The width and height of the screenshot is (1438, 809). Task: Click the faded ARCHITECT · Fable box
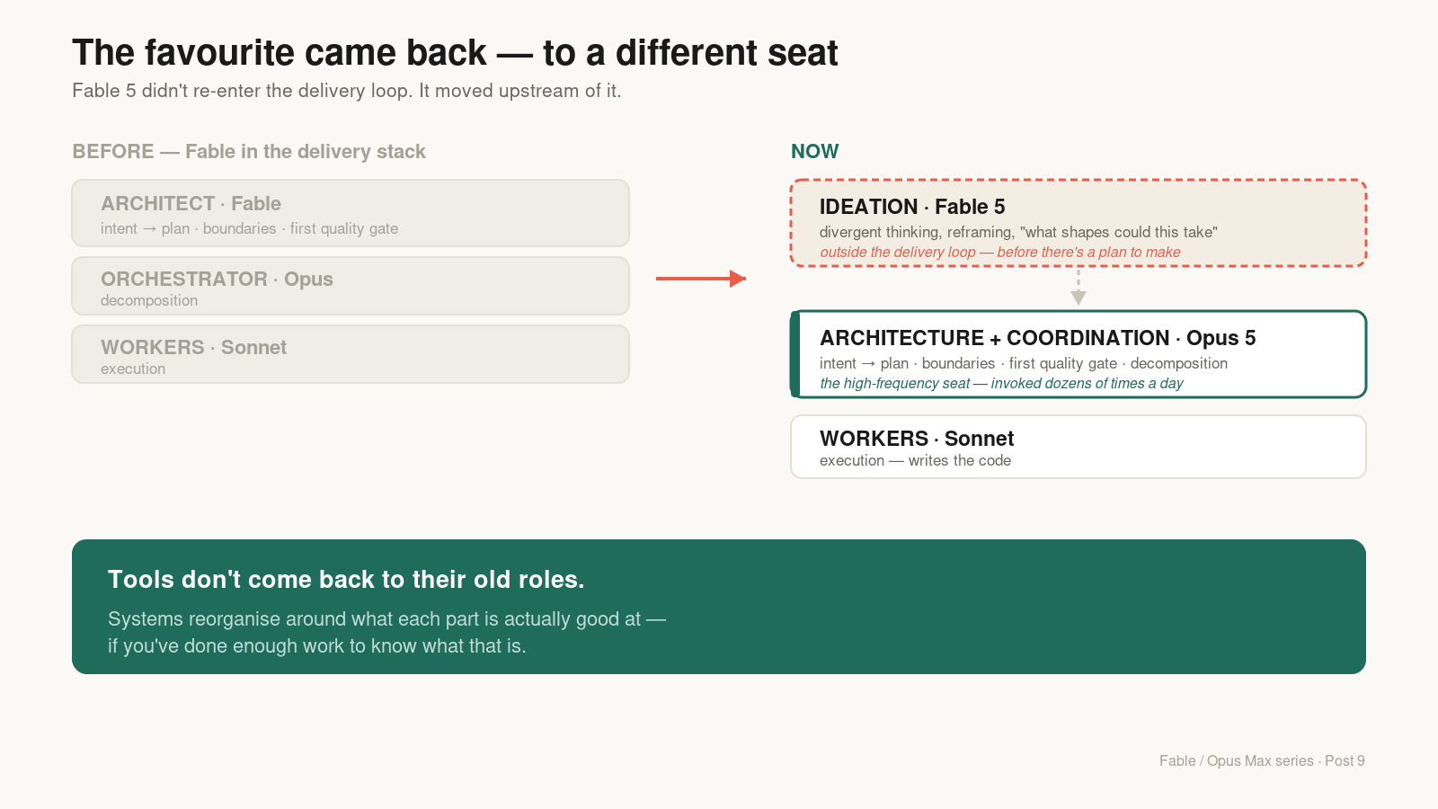(x=351, y=213)
